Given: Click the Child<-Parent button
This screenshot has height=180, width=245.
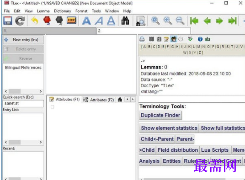Looking at the screenshot, I should tap(157, 139).
